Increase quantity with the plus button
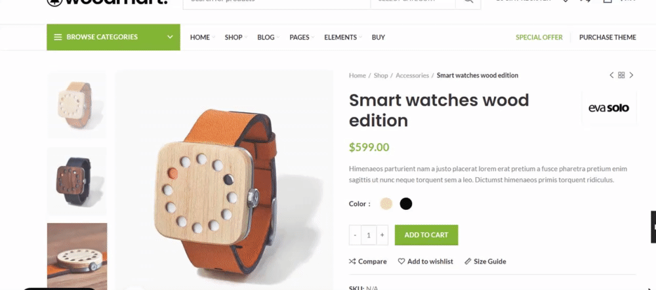Screen dimensions: 656x290 pyautogui.click(x=382, y=235)
